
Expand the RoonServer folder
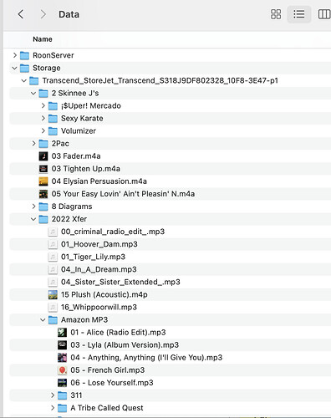click(15, 55)
